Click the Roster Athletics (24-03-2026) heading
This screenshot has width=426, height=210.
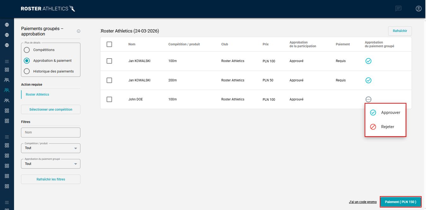tap(130, 31)
